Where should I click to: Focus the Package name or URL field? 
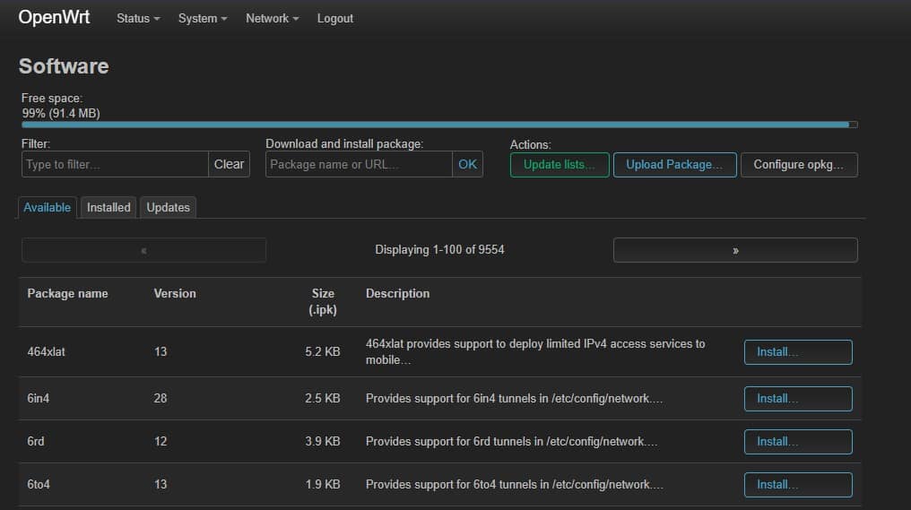click(x=359, y=164)
